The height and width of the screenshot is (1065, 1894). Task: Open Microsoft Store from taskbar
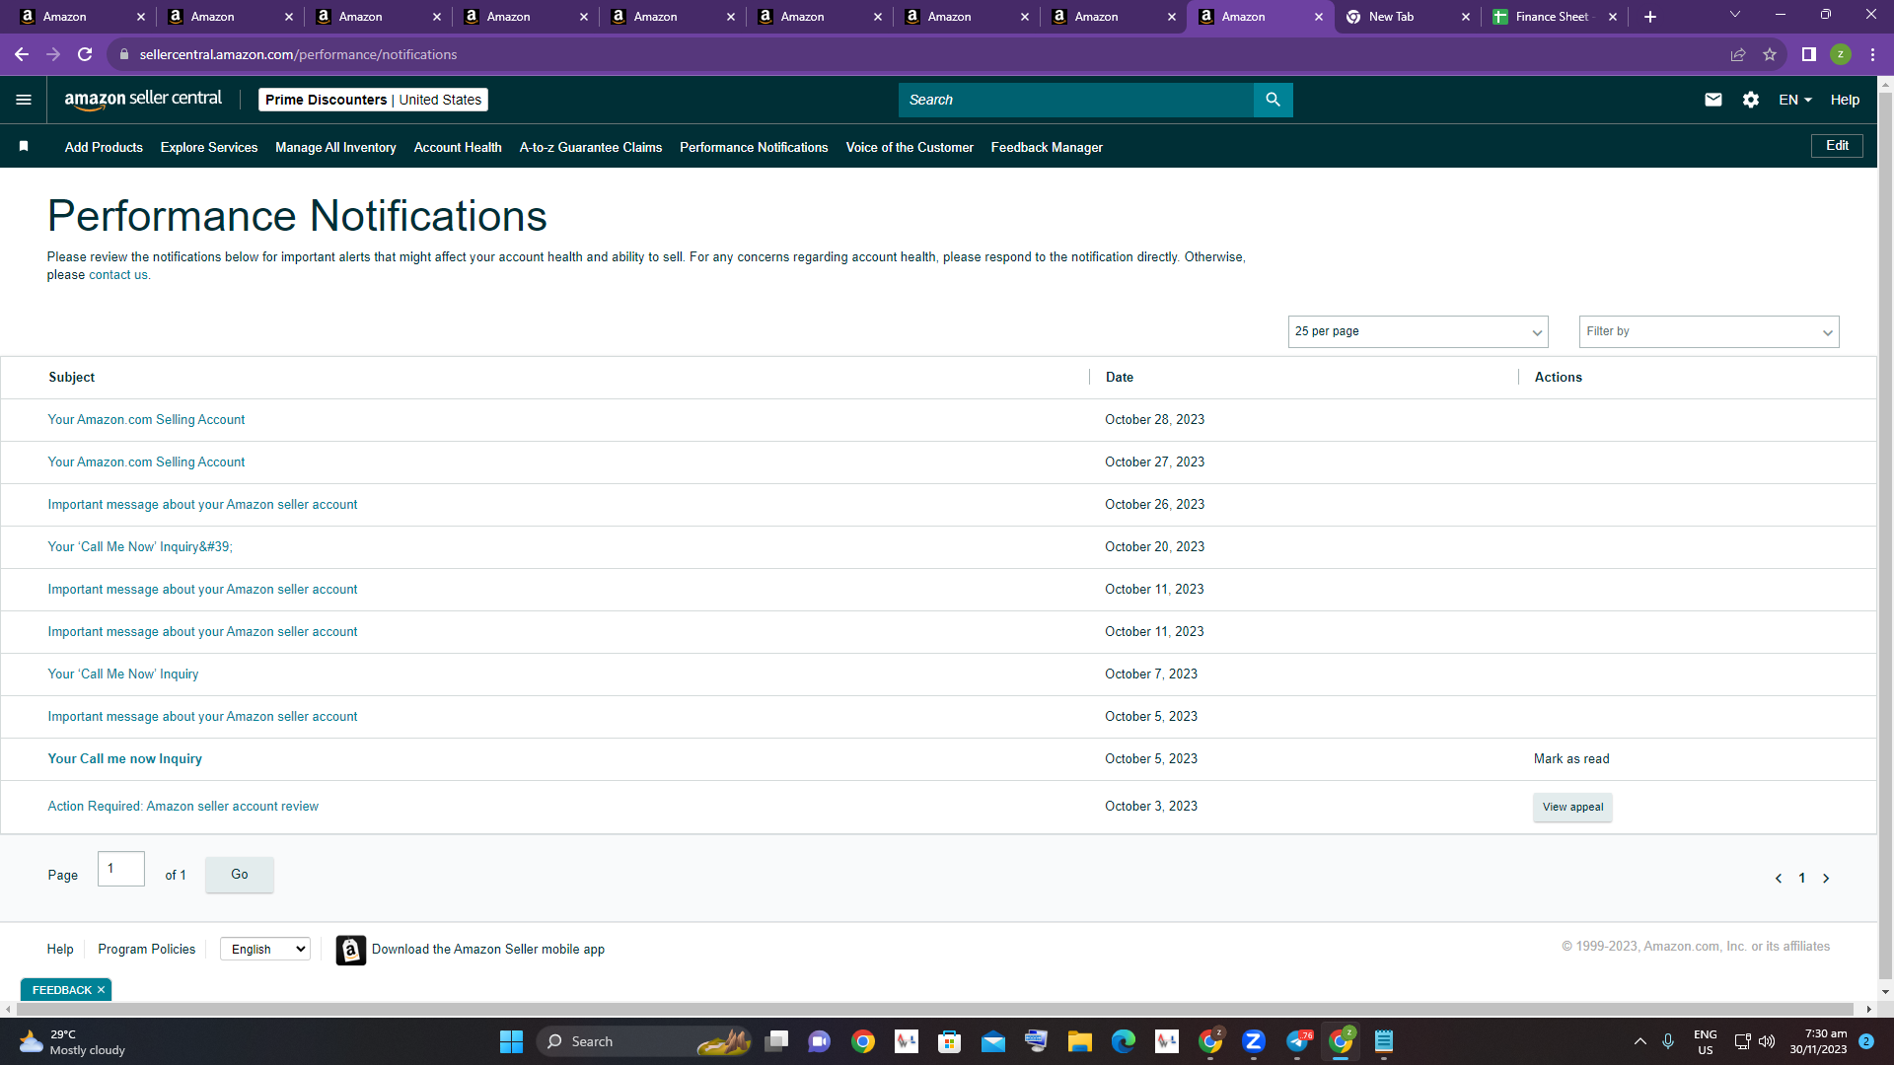(x=949, y=1041)
